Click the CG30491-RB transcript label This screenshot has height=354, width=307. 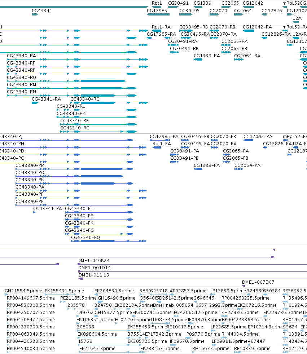coord(184,49)
